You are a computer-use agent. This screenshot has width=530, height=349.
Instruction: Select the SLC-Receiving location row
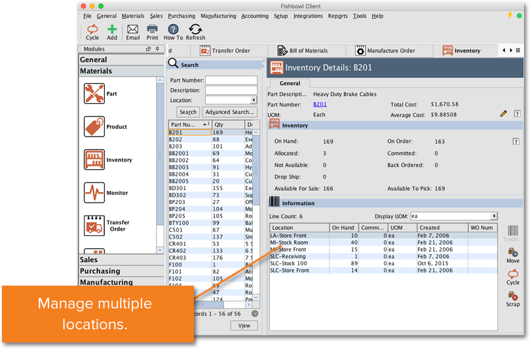pyautogui.click(x=383, y=256)
